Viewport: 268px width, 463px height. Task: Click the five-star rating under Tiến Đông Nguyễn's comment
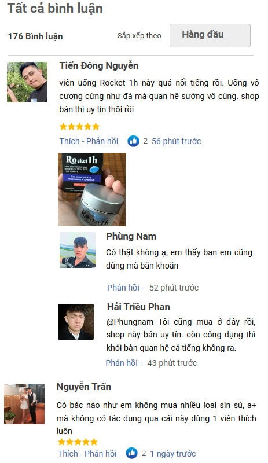click(x=79, y=127)
